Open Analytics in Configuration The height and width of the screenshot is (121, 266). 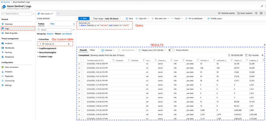pos(9,72)
